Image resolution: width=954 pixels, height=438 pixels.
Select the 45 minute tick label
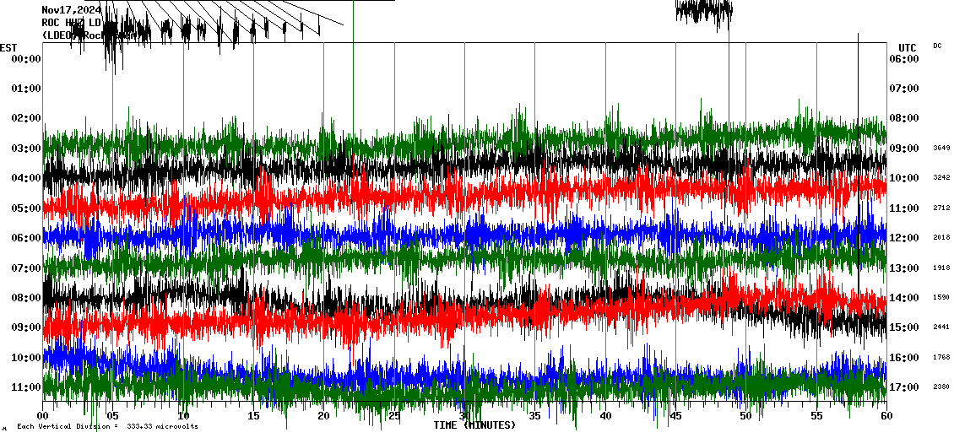(x=675, y=416)
